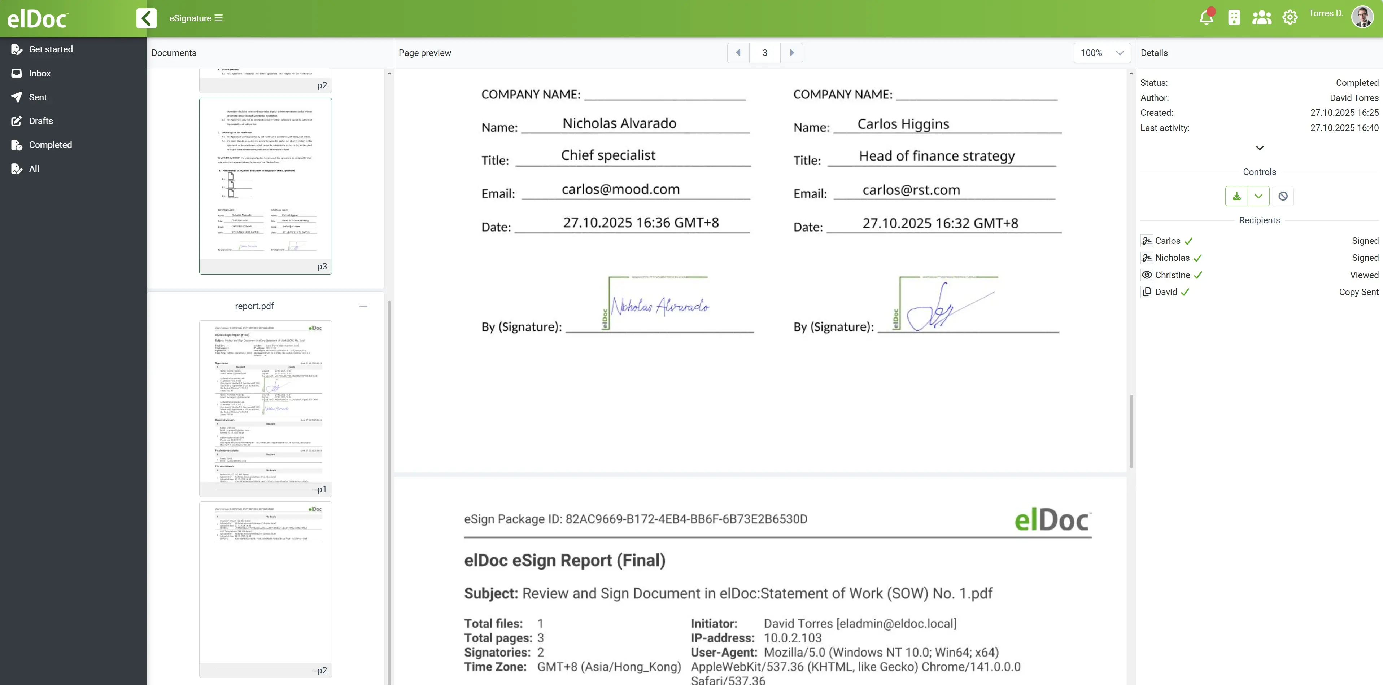Collapse the report.pdf document section
The height and width of the screenshot is (685, 1383).
363,306
